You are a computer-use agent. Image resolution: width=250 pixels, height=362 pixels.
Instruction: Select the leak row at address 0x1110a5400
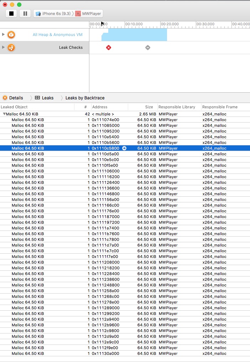[125, 137]
